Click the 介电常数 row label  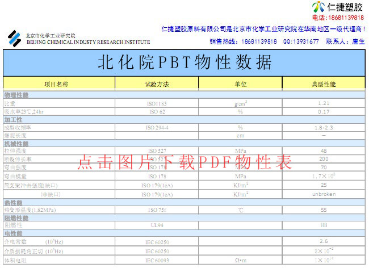(x=15, y=242)
